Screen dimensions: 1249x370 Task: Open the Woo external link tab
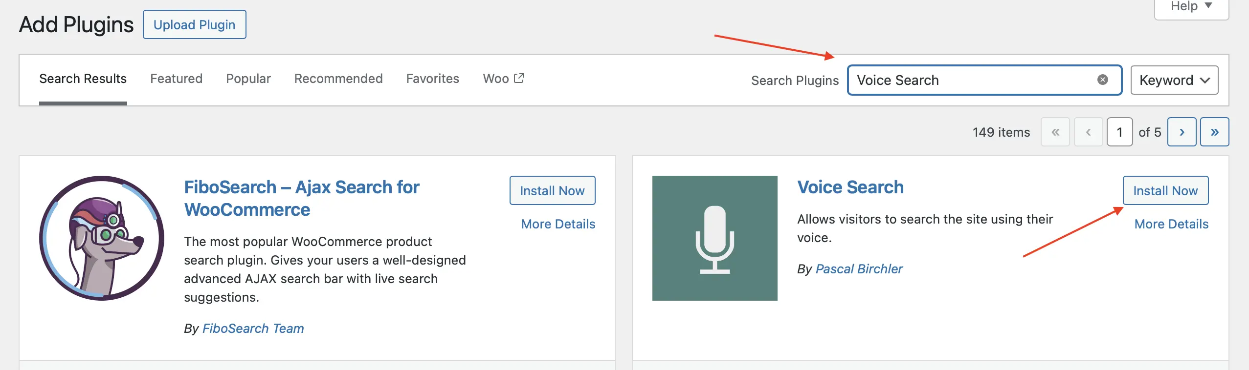point(503,79)
